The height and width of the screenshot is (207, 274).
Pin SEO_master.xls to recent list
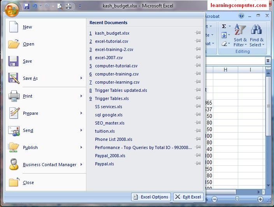pyautogui.click(x=198, y=123)
